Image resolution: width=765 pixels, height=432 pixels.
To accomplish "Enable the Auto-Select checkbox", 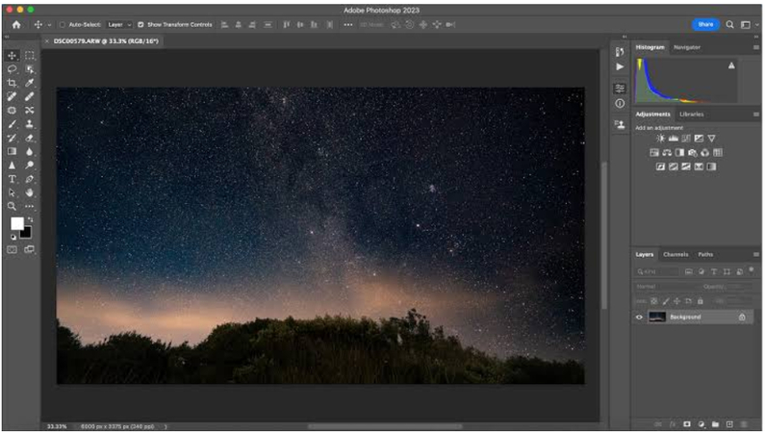I will 63,24.
